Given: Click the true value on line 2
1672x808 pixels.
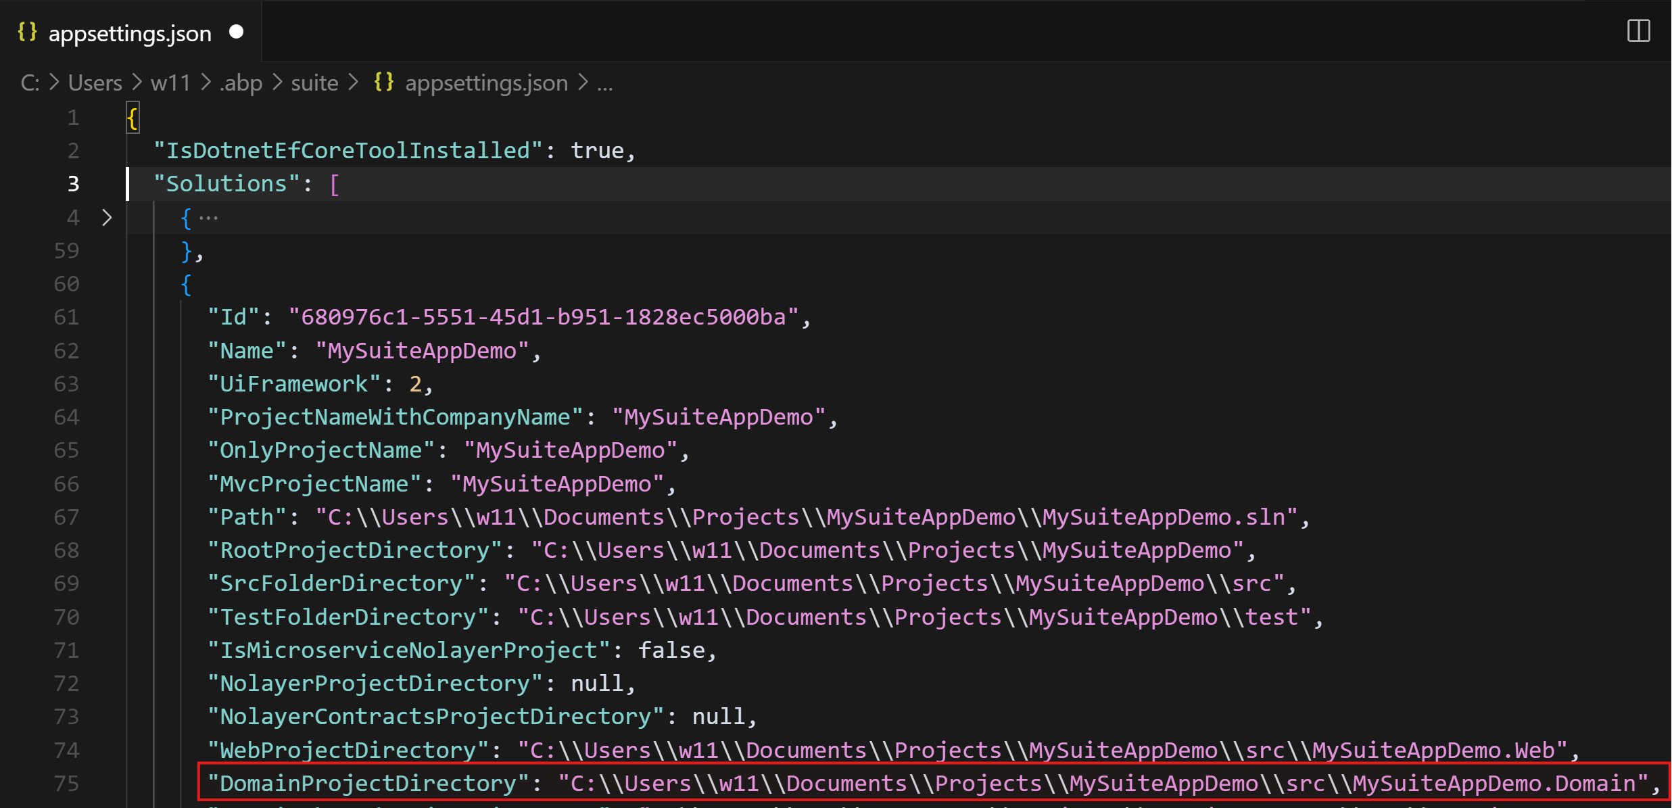Looking at the screenshot, I should pos(598,150).
